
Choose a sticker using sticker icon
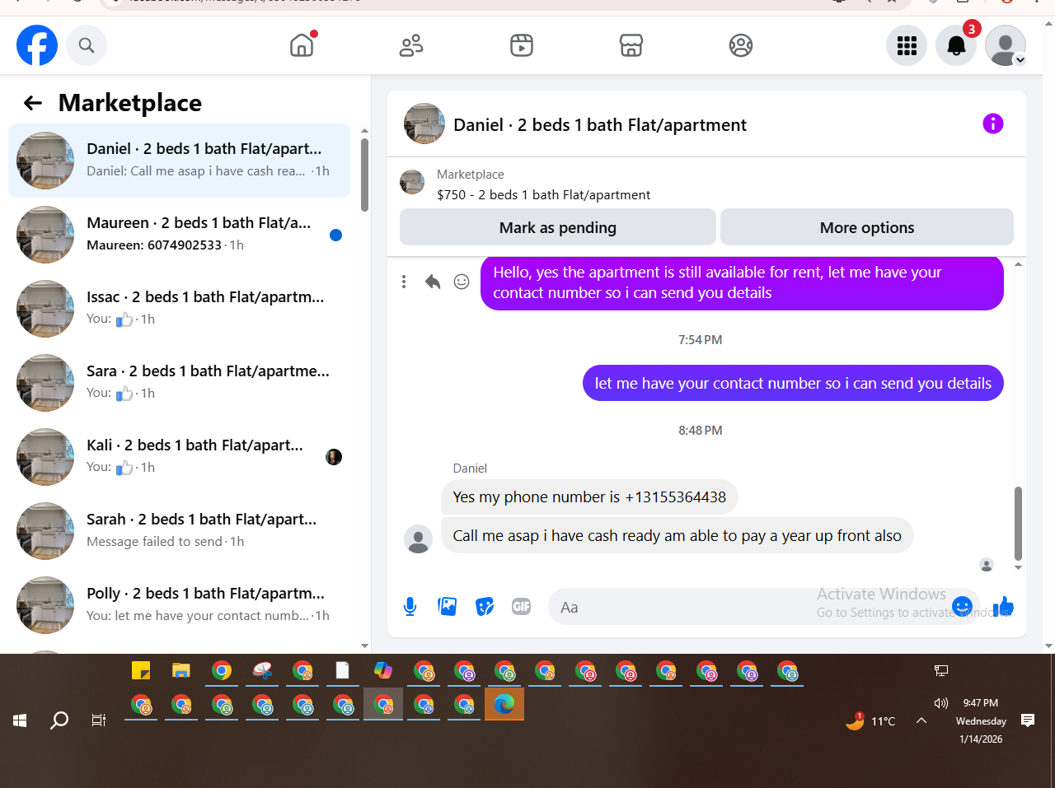(x=485, y=607)
